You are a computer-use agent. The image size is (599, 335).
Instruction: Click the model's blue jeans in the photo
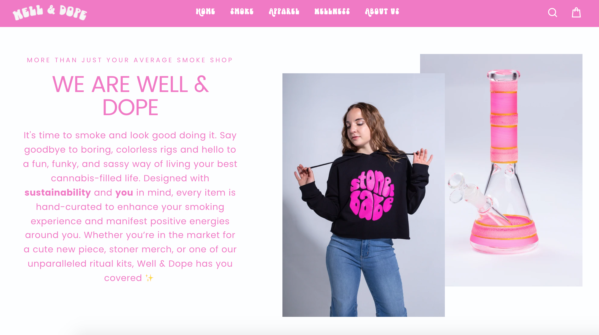366,275
